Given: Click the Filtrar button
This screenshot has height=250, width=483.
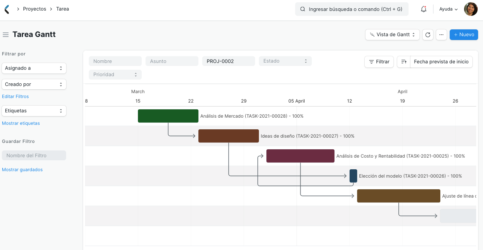Looking at the screenshot, I should pos(379,62).
